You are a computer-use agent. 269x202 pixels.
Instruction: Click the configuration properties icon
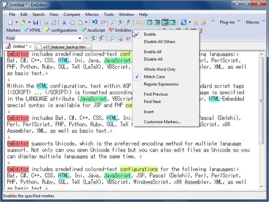point(196,22)
